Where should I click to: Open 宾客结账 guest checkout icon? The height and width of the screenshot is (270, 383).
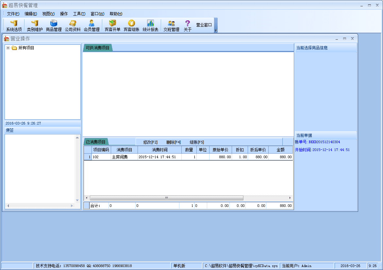[131, 26]
